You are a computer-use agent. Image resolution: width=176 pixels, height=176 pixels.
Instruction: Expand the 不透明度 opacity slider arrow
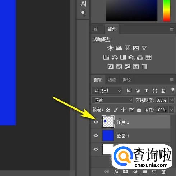[x=171, y=100]
